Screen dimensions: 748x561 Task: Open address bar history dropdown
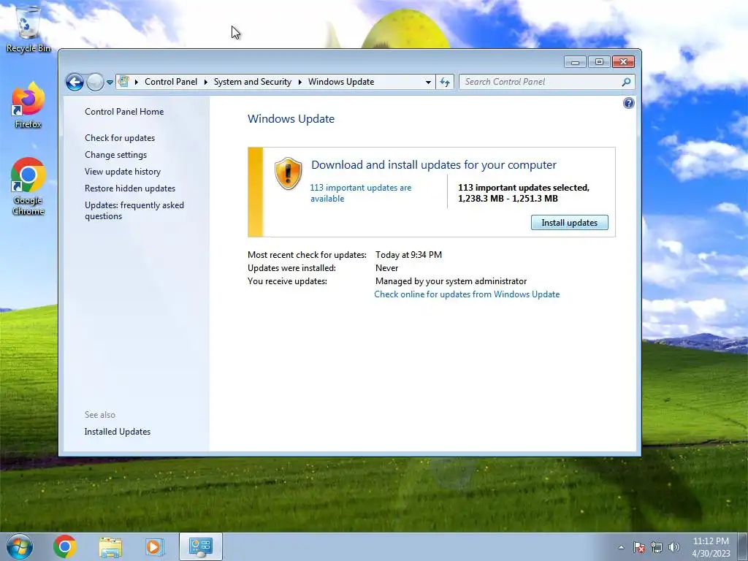[x=428, y=82]
